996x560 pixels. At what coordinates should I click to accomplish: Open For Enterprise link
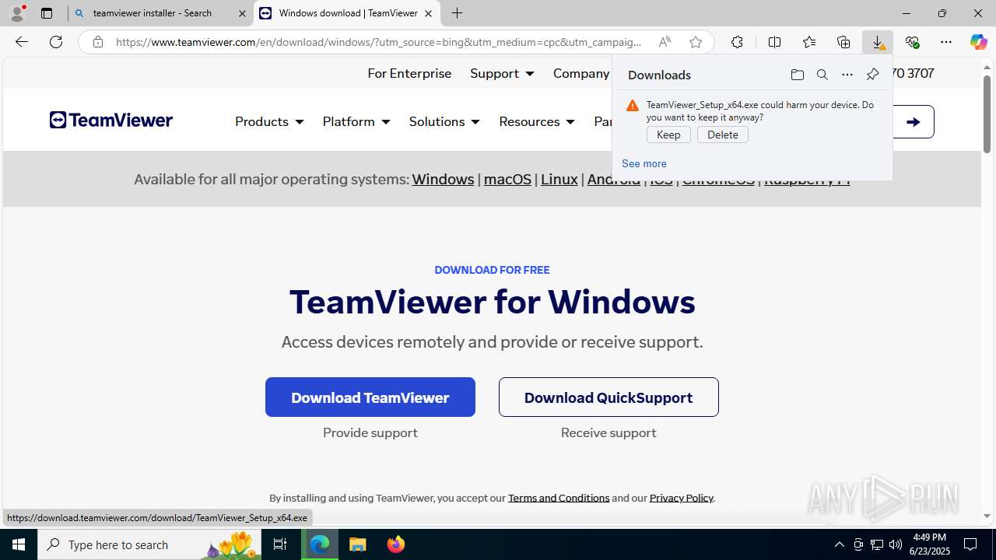[409, 73]
